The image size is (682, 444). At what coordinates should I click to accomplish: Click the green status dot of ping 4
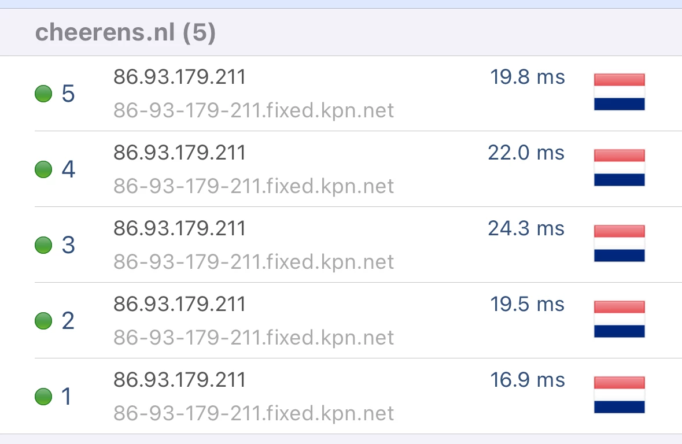(43, 169)
